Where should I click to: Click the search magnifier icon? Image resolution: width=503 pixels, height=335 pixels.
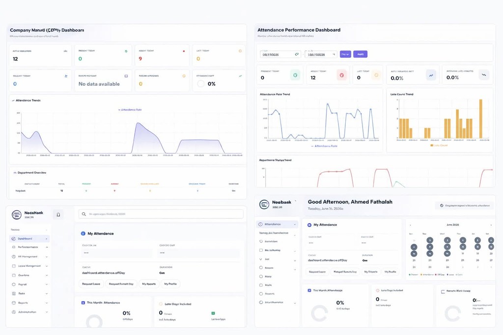(84, 214)
